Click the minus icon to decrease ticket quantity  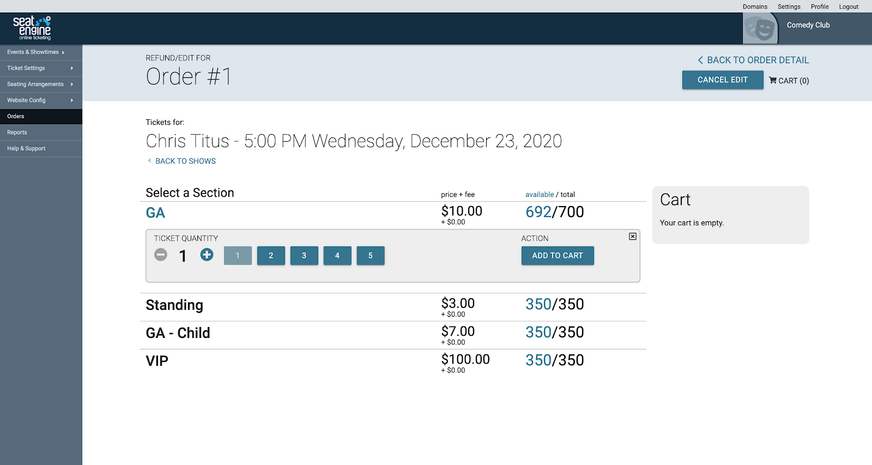(161, 255)
